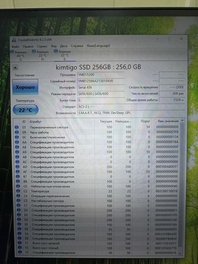Click status circle for attribute D1
The height and width of the screenshot is (264, 198).
[19, 210]
